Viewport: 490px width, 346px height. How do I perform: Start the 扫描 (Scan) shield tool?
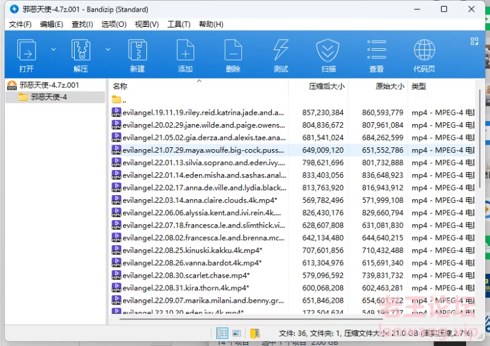328,50
